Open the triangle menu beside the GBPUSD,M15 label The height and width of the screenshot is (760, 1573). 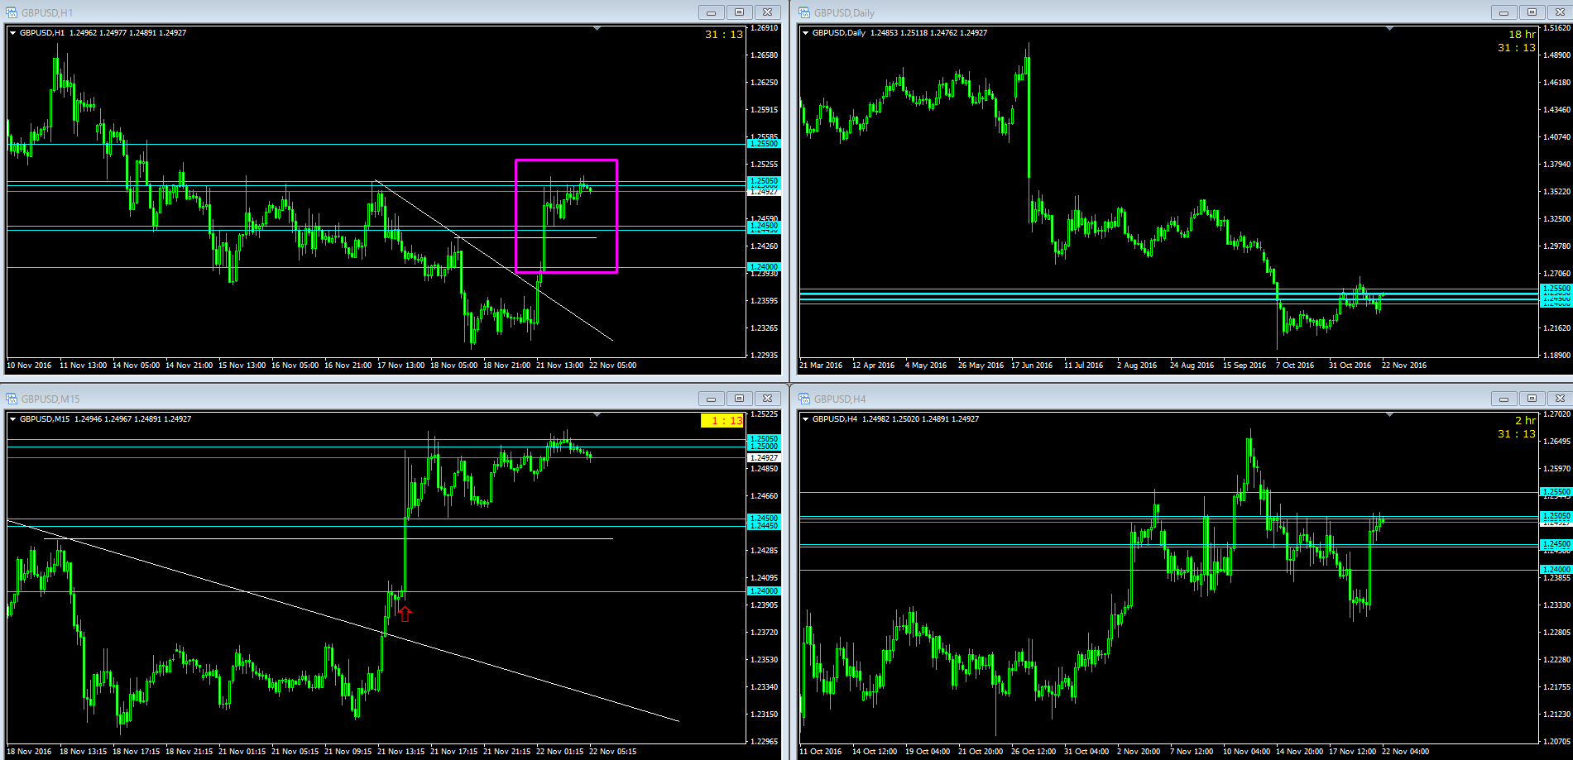pyautogui.click(x=13, y=419)
